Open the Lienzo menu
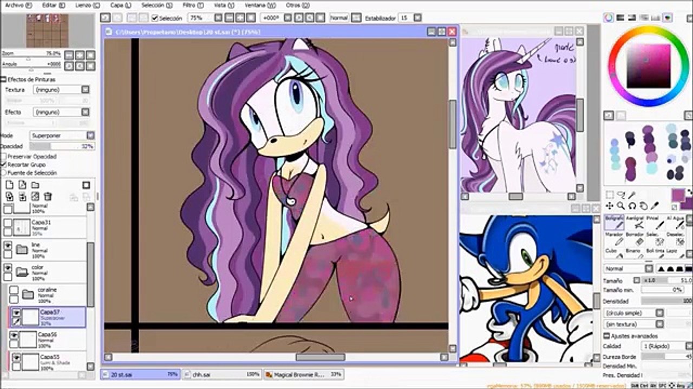 click(x=87, y=4)
